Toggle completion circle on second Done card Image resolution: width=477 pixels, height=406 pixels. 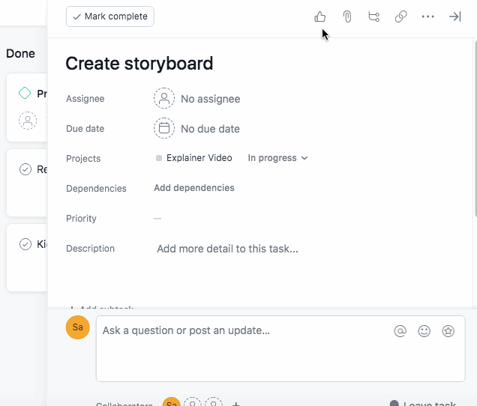tap(25, 169)
